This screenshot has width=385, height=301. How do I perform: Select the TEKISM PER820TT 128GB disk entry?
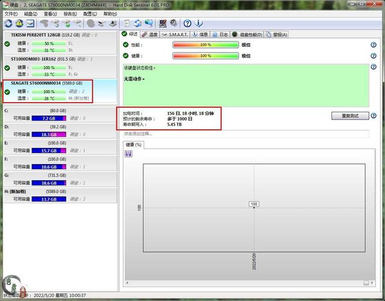click(60, 43)
